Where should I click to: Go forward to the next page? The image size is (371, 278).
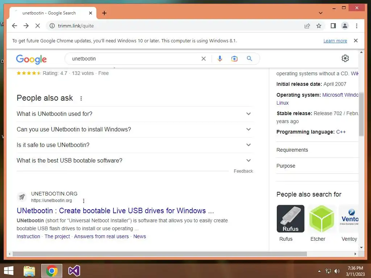(x=26, y=26)
